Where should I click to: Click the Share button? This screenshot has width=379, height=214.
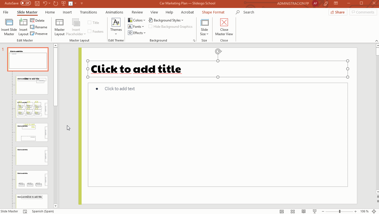coord(338,12)
